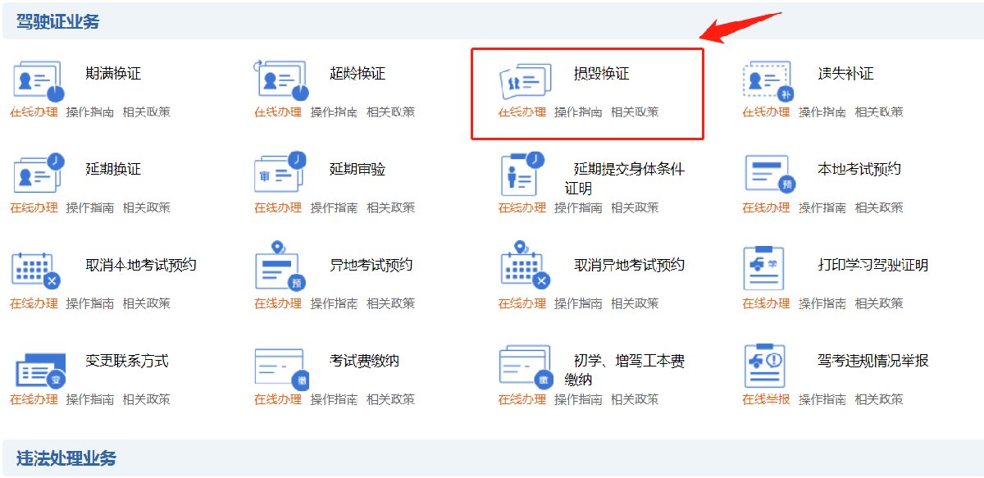Click the 违法处理业务 section header
984x478 pixels.
pyautogui.click(x=66, y=458)
